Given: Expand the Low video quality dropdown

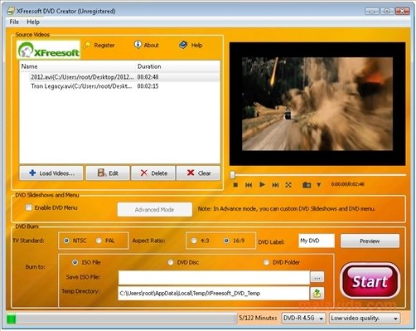Looking at the screenshot, I should tap(365, 318).
